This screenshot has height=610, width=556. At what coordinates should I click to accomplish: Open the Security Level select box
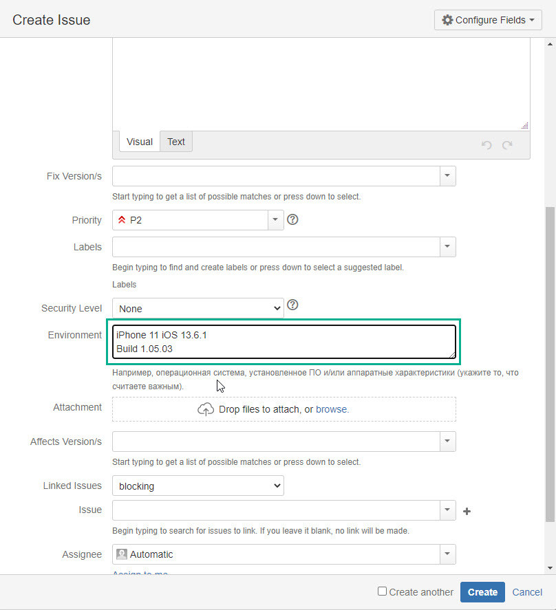tap(197, 309)
